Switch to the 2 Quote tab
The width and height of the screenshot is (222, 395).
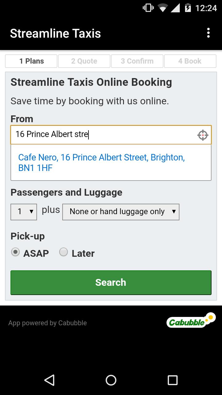tap(84, 61)
